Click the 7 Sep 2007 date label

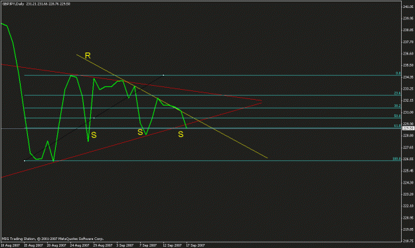pyautogui.click(x=148, y=245)
